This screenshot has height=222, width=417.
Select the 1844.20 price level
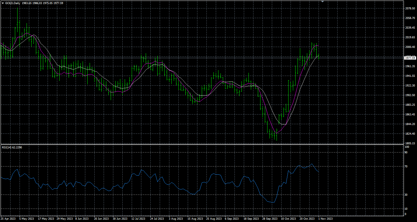(x=410, y=124)
